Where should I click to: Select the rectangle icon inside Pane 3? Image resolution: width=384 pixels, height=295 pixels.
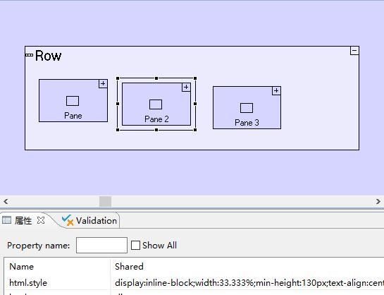pos(247,108)
